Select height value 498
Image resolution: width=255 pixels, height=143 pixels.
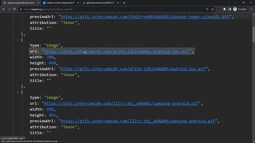tap(52, 63)
